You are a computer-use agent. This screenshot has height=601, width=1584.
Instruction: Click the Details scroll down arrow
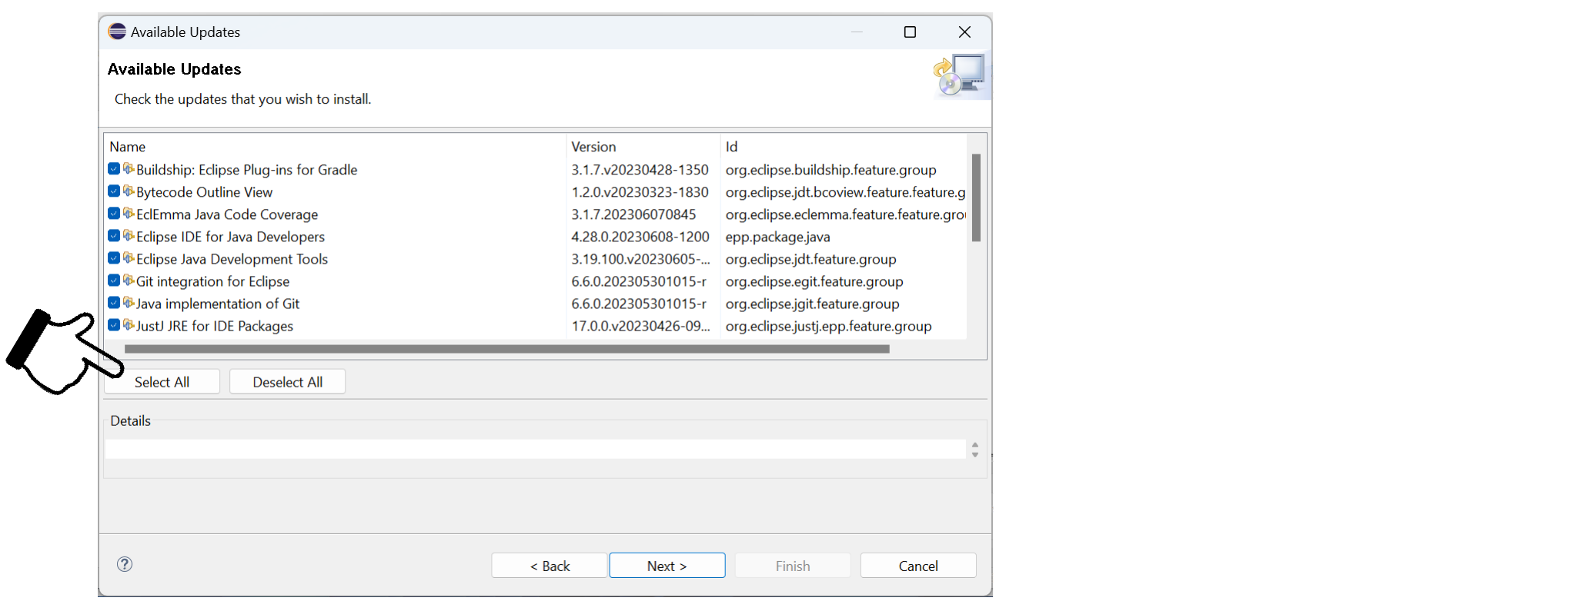coord(975,455)
